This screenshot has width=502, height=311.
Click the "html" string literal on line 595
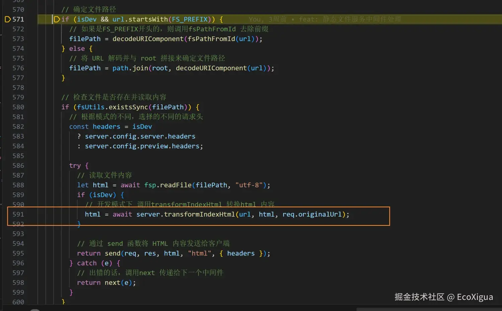199,253
